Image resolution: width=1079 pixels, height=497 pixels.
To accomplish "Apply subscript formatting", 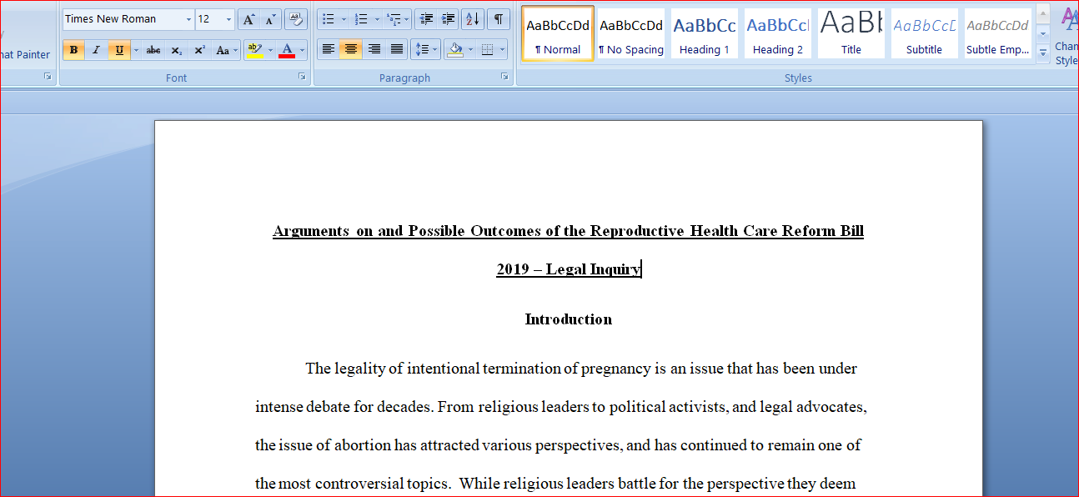I will coord(177,50).
